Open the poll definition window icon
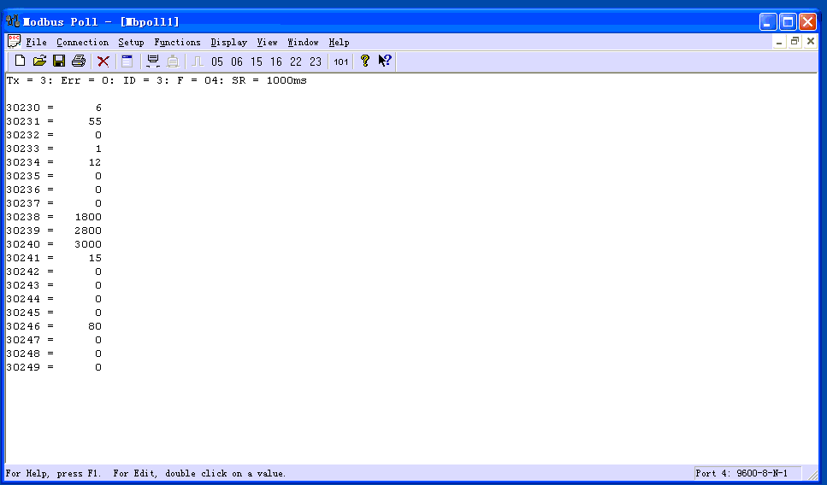 pyautogui.click(x=127, y=61)
